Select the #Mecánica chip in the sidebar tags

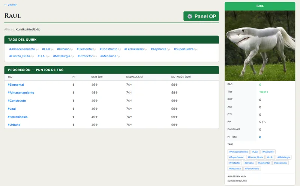[235, 169]
